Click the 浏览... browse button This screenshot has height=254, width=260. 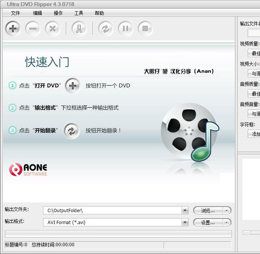click(x=208, y=211)
